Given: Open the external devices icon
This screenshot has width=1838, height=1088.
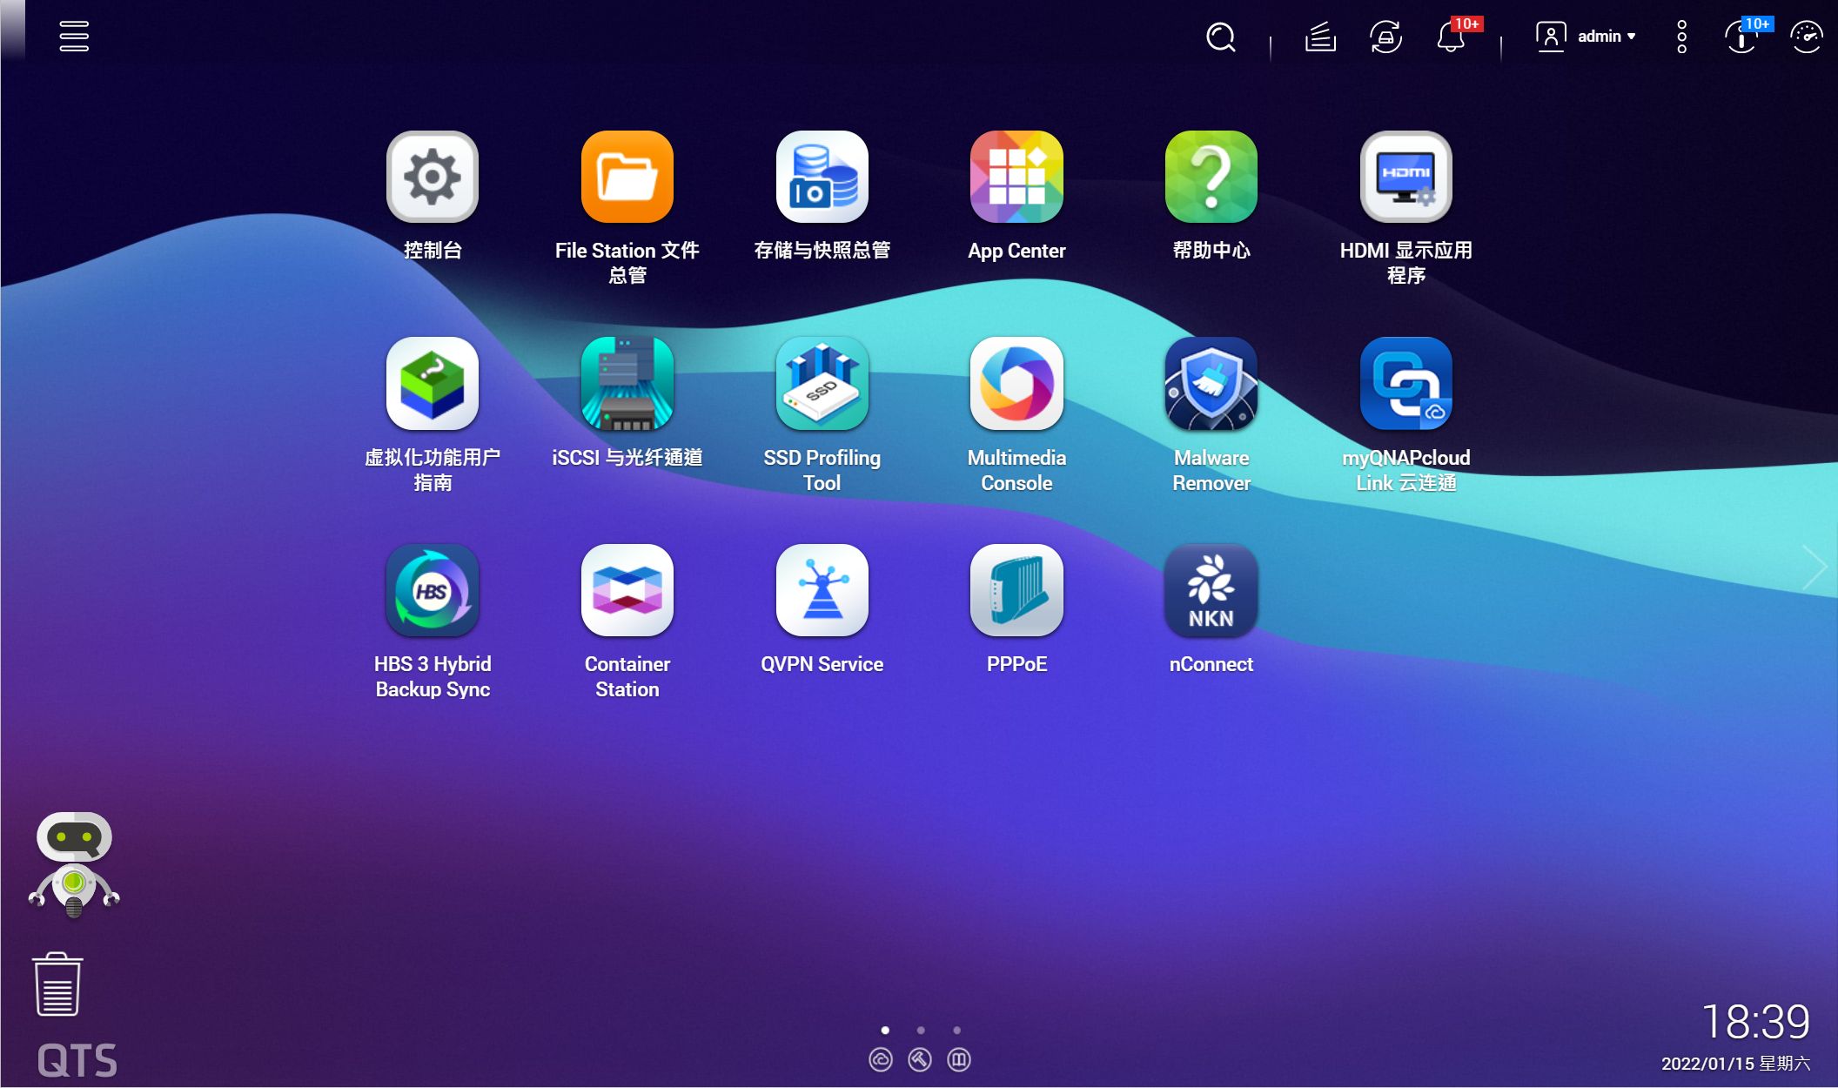Looking at the screenshot, I should (x=1385, y=37).
